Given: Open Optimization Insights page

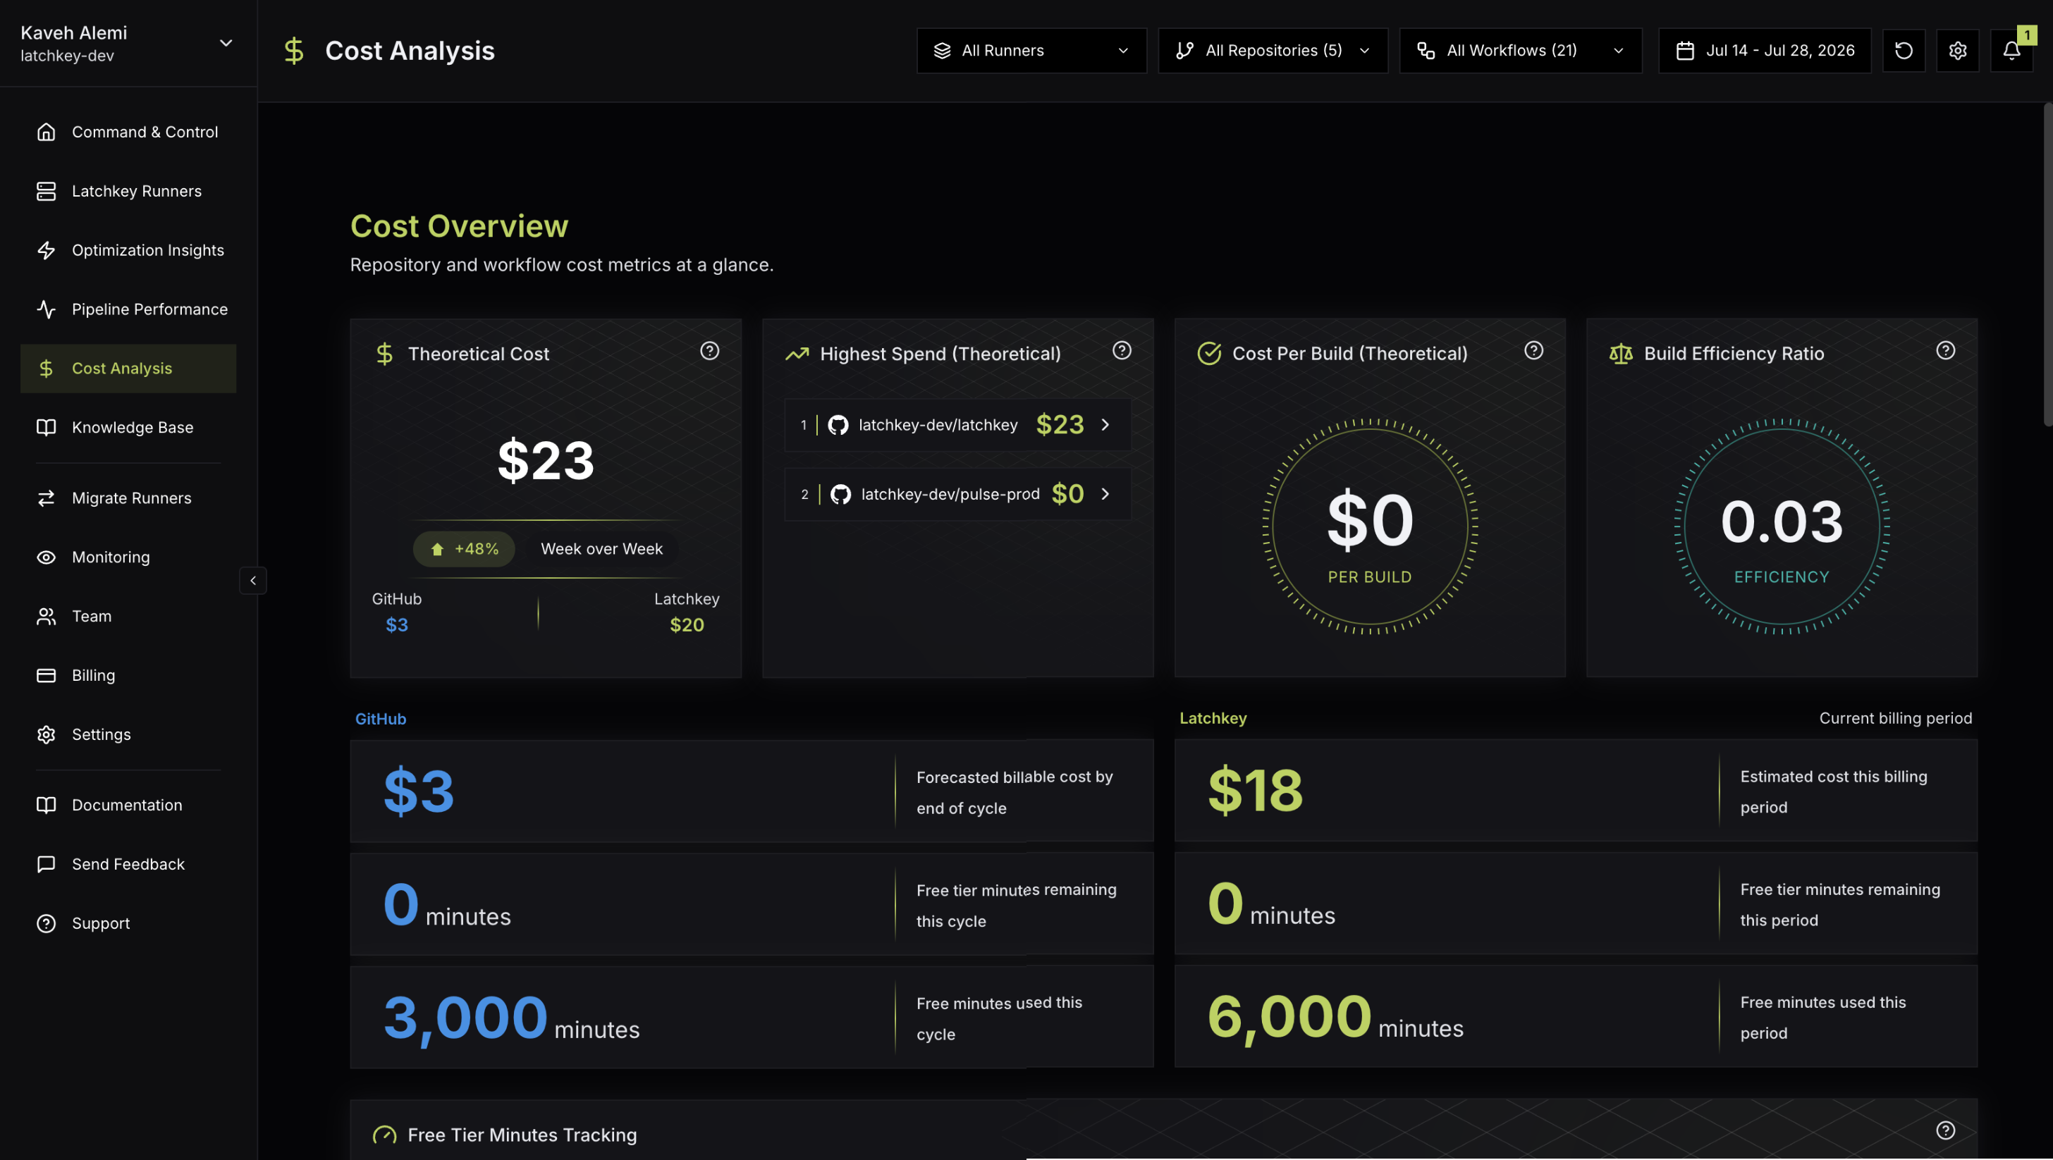Looking at the screenshot, I should (x=128, y=250).
